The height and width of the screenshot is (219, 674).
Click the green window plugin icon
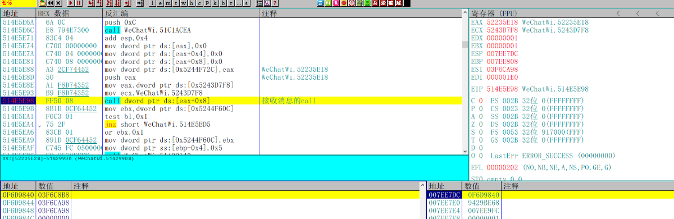367,3
